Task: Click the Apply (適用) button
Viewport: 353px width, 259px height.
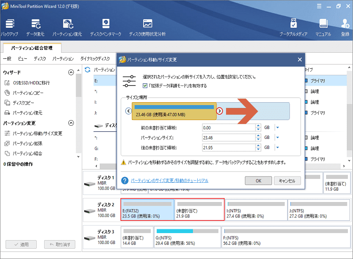Action: [x=21, y=244]
